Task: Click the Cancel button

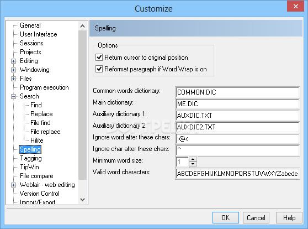Action: point(256,217)
